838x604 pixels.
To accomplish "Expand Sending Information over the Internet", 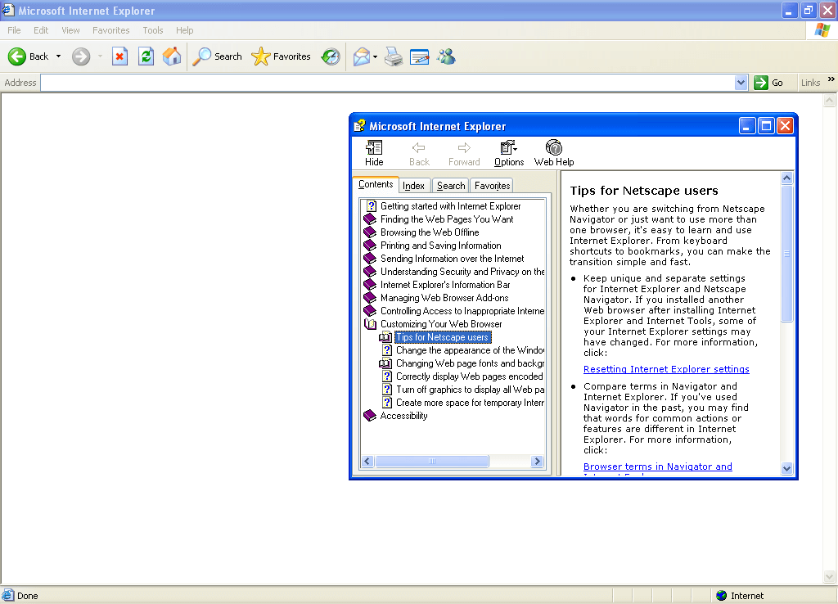I will [x=452, y=258].
